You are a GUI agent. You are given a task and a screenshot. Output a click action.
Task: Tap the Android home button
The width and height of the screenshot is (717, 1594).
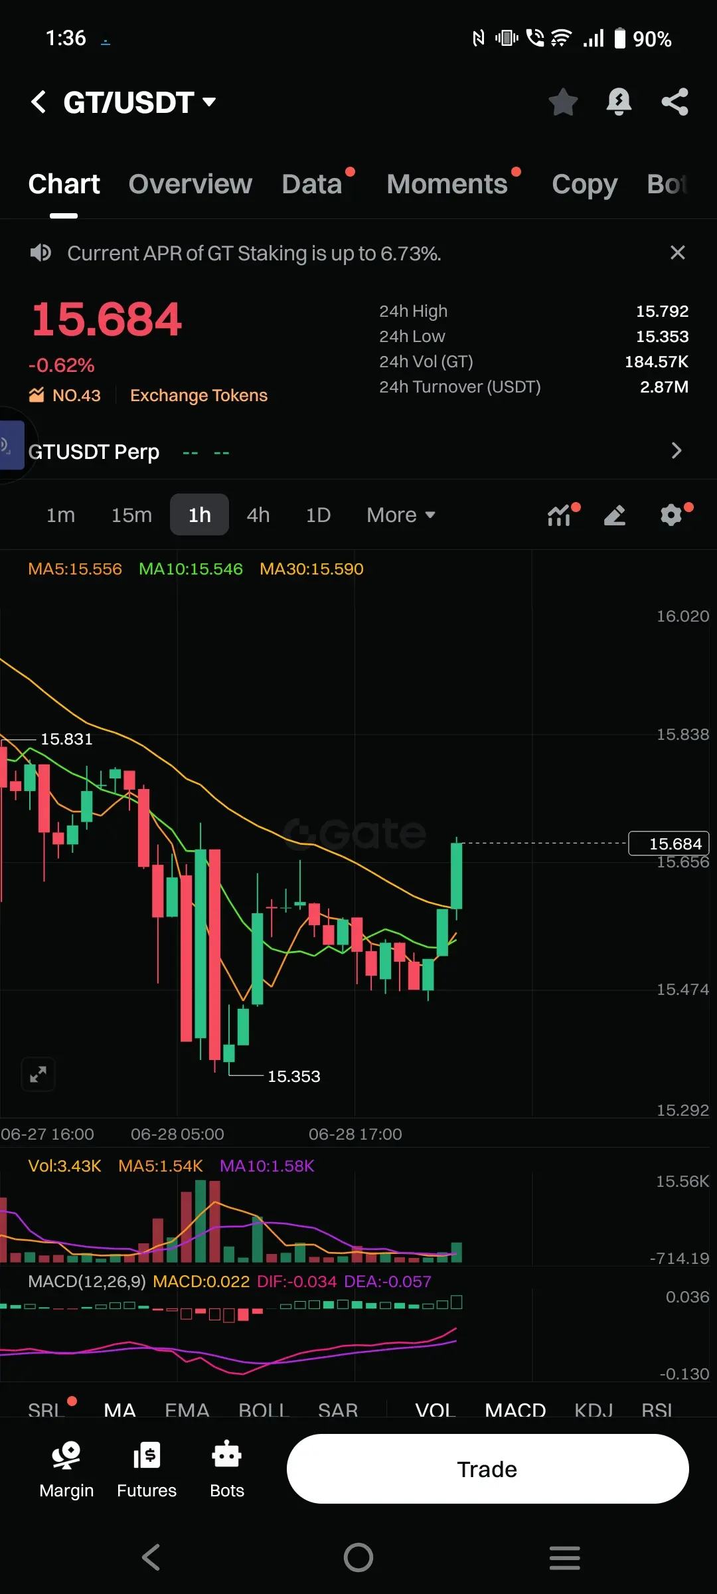coord(358,1557)
